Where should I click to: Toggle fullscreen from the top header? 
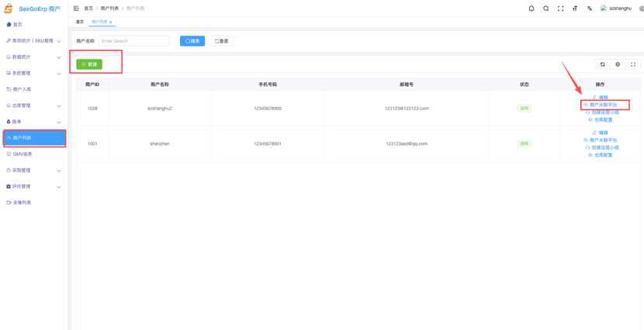(561, 9)
